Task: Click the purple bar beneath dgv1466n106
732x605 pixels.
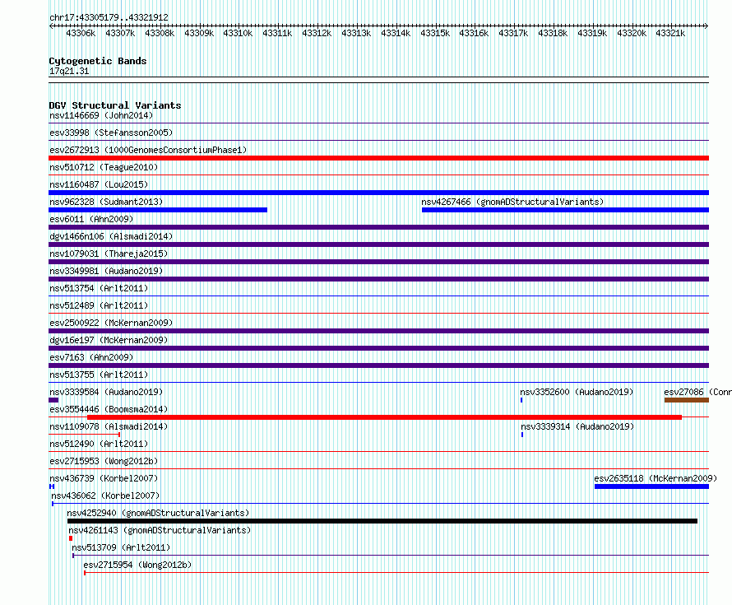Action: [378, 244]
